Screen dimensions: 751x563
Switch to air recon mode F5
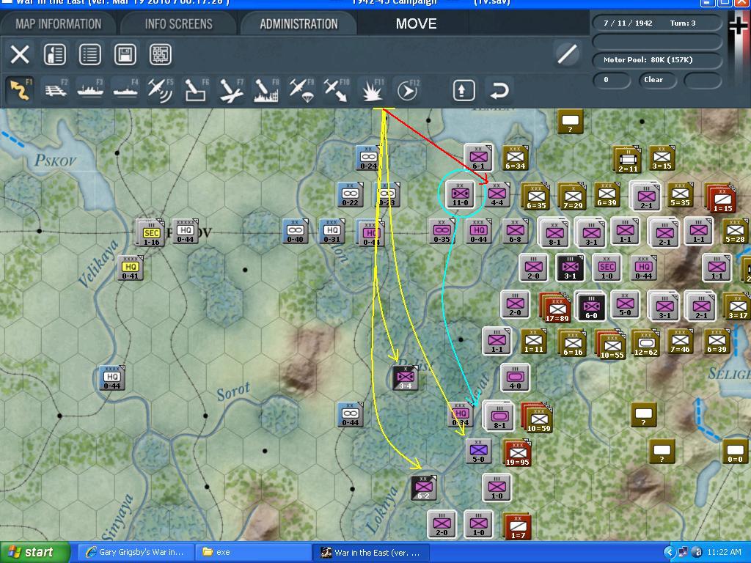pos(161,89)
